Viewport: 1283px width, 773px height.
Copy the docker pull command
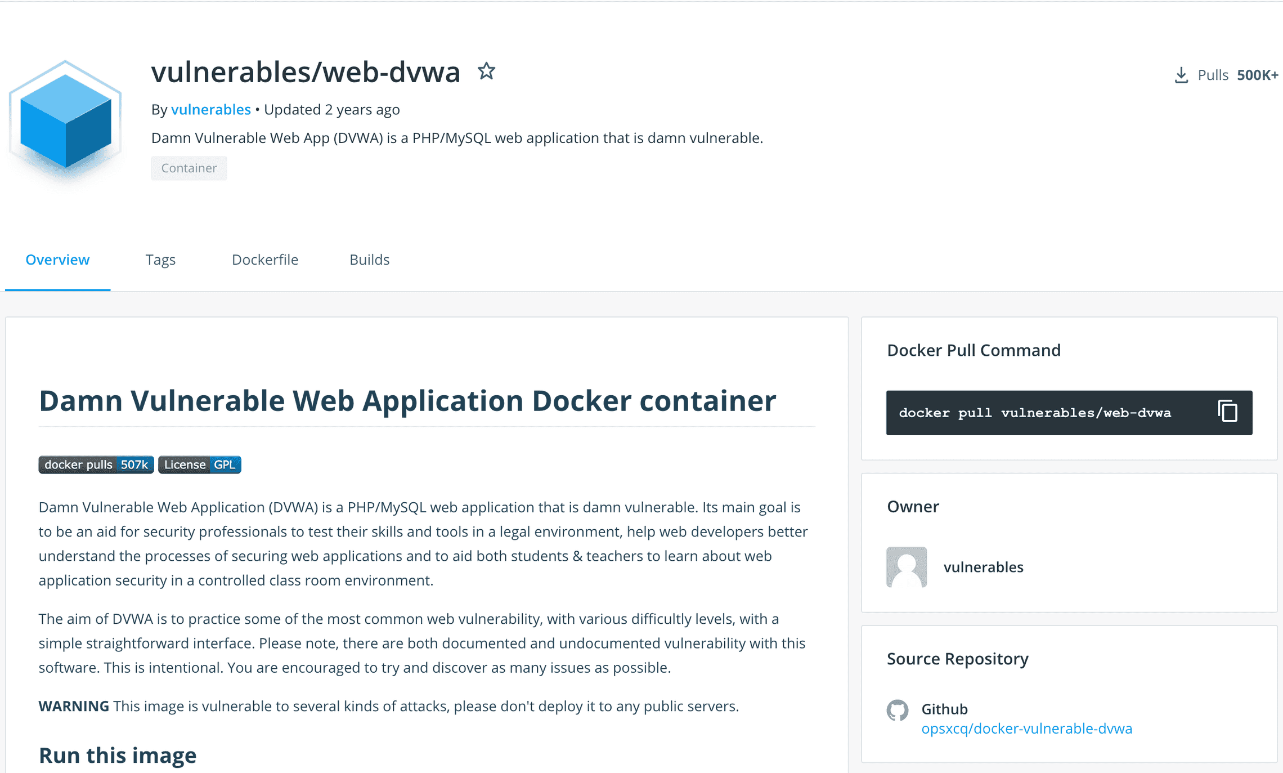click(x=1227, y=412)
